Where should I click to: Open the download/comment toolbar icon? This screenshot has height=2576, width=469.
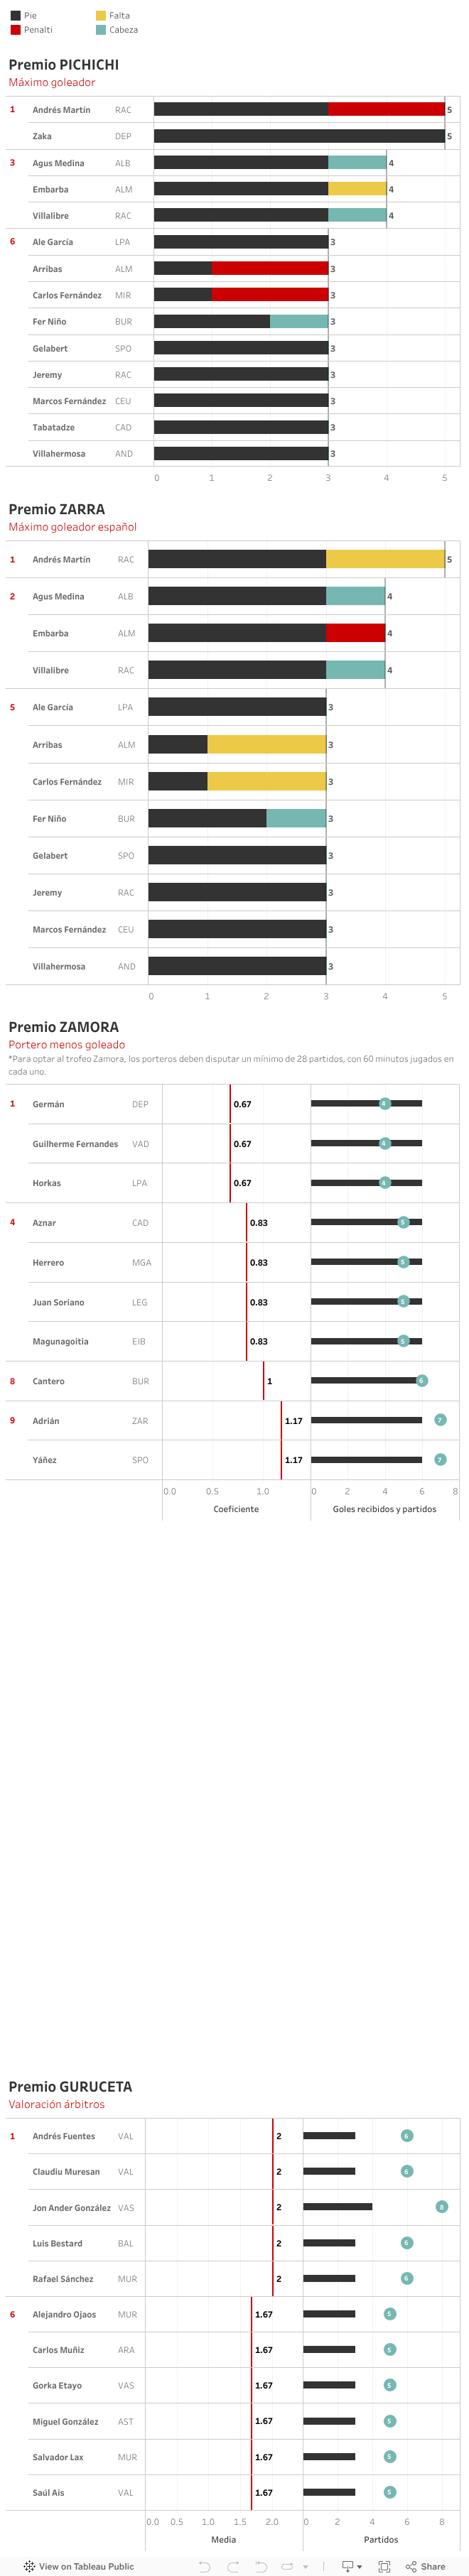tap(347, 2566)
